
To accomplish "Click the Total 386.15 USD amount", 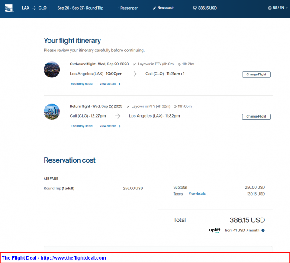I will click(x=247, y=220).
